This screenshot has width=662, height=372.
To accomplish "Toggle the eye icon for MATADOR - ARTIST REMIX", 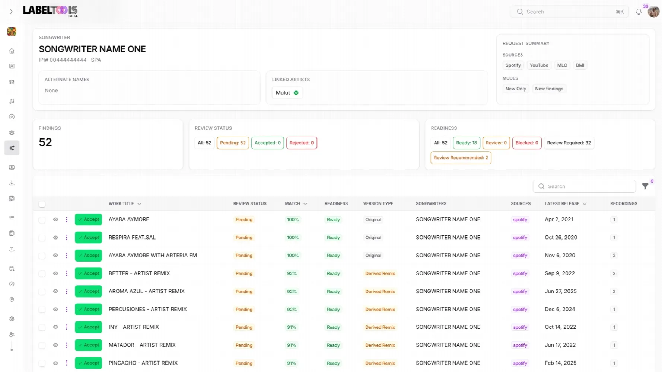I will (55, 345).
